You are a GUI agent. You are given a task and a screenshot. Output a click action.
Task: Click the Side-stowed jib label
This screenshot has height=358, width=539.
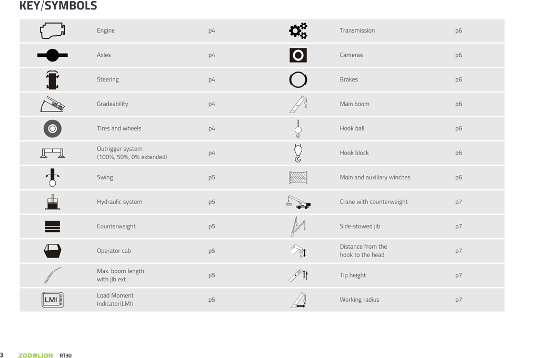360,227
